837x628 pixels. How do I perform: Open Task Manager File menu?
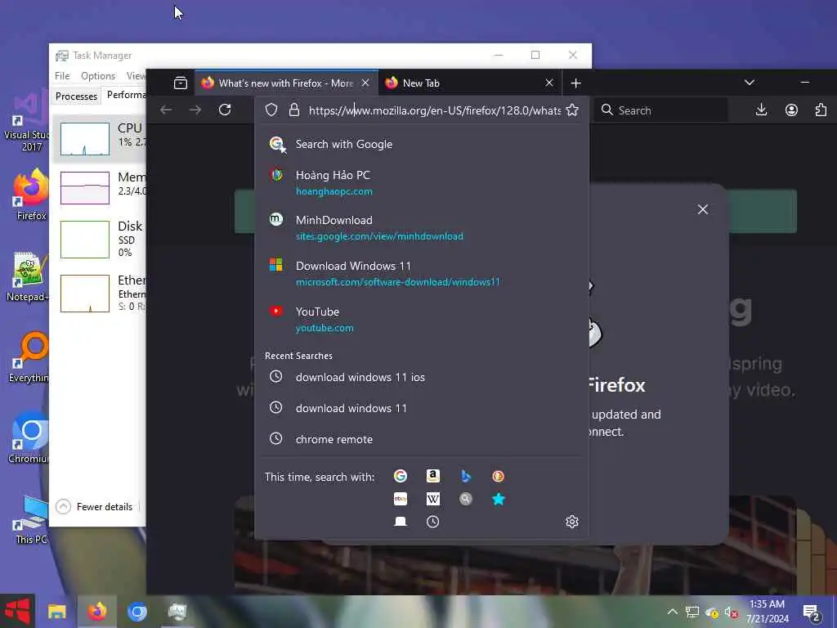point(62,76)
